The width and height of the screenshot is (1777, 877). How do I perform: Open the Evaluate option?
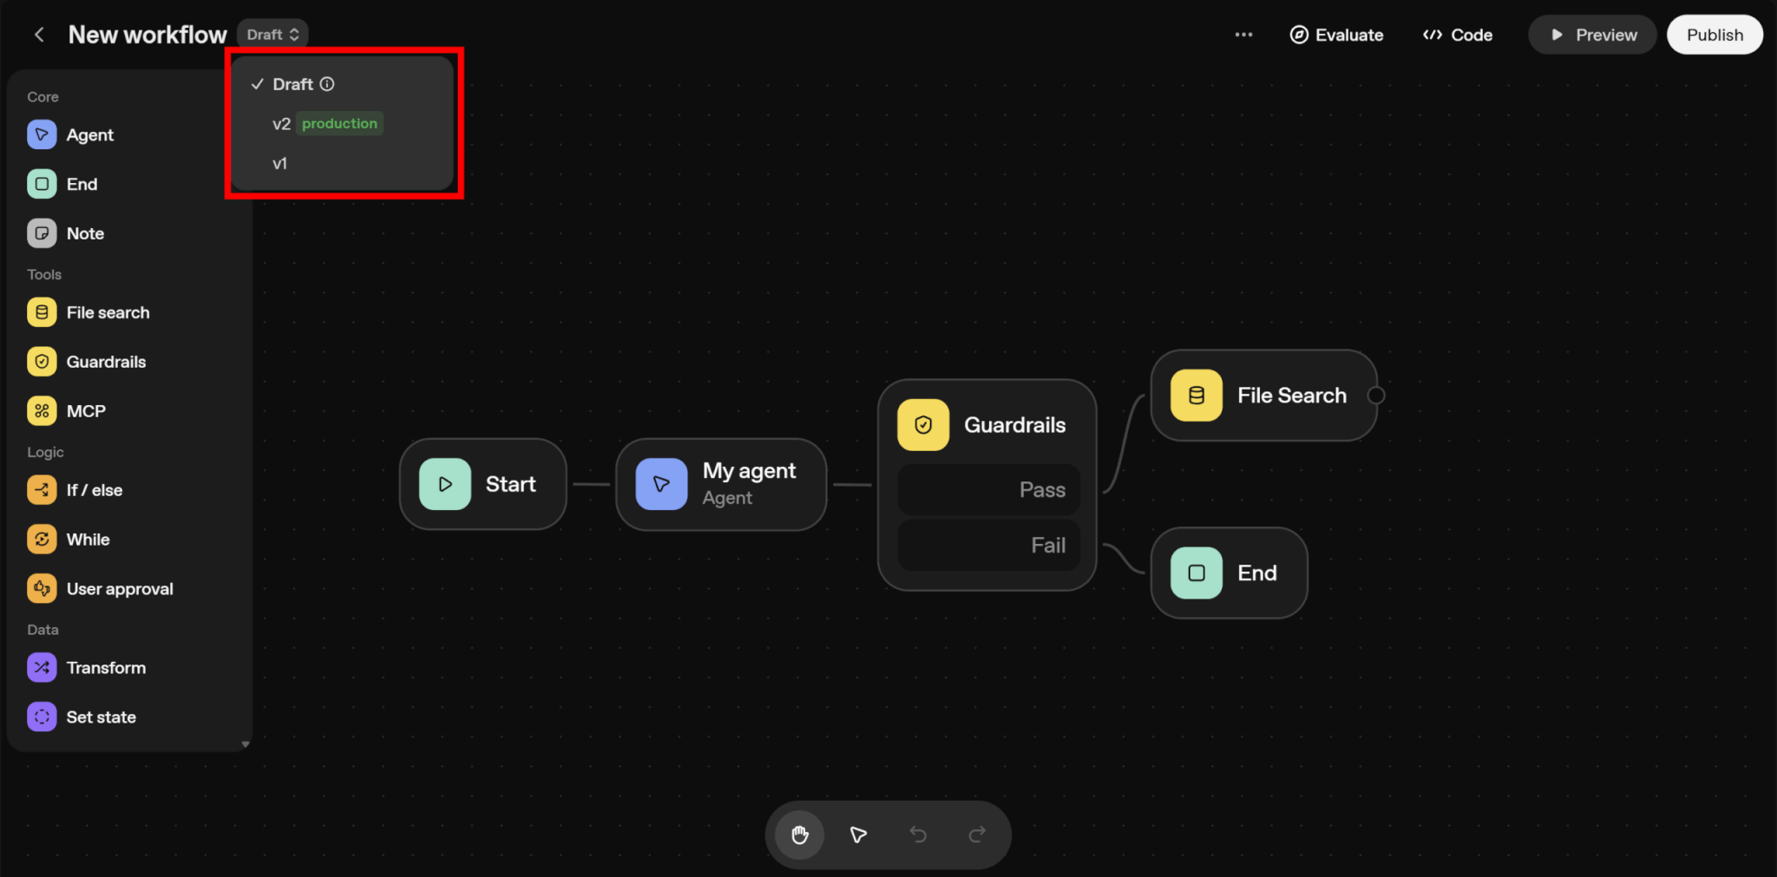click(x=1336, y=35)
